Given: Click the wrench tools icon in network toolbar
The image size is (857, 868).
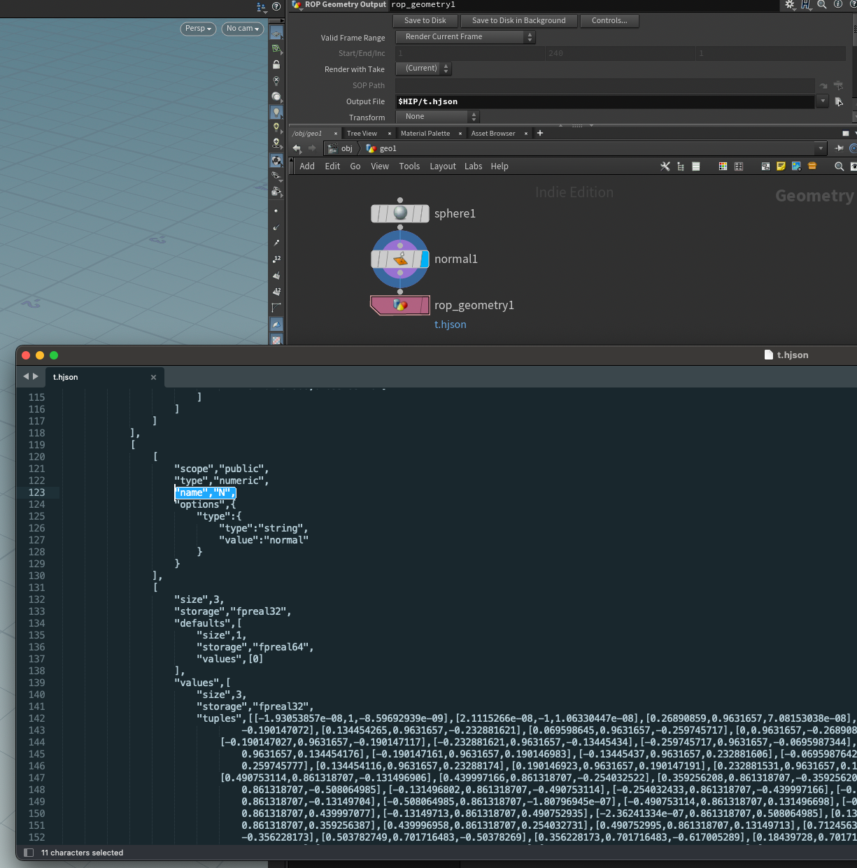Looking at the screenshot, I should [665, 166].
